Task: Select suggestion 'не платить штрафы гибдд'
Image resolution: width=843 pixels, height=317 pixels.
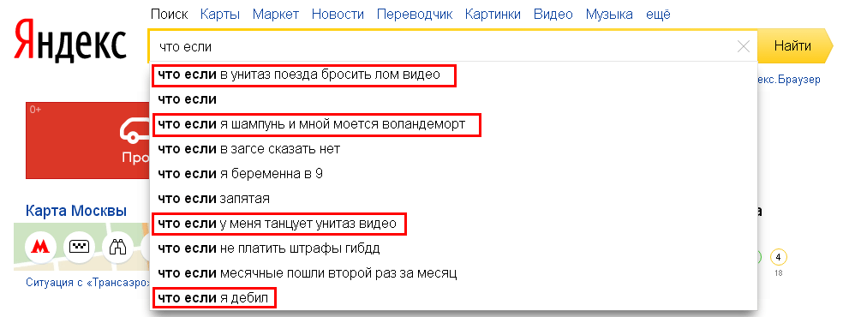Action: 454,248
